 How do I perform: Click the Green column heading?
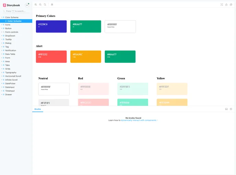tap(121, 78)
